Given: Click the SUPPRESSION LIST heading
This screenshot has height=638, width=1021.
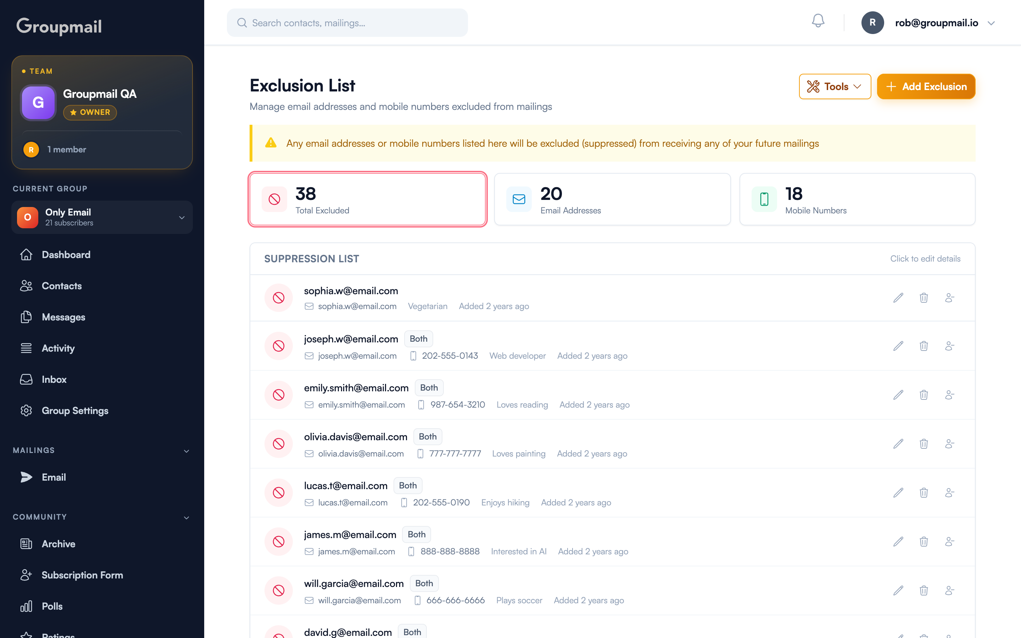Looking at the screenshot, I should pyautogui.click(x=311, y=259).
